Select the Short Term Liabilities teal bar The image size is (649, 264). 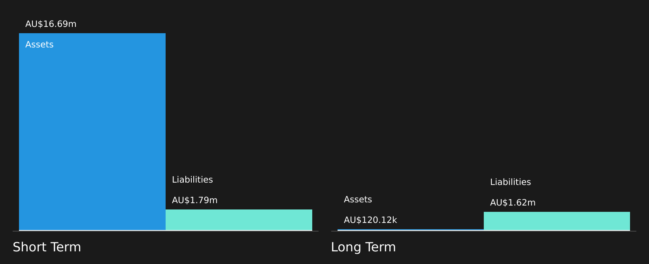pos(239,220)
